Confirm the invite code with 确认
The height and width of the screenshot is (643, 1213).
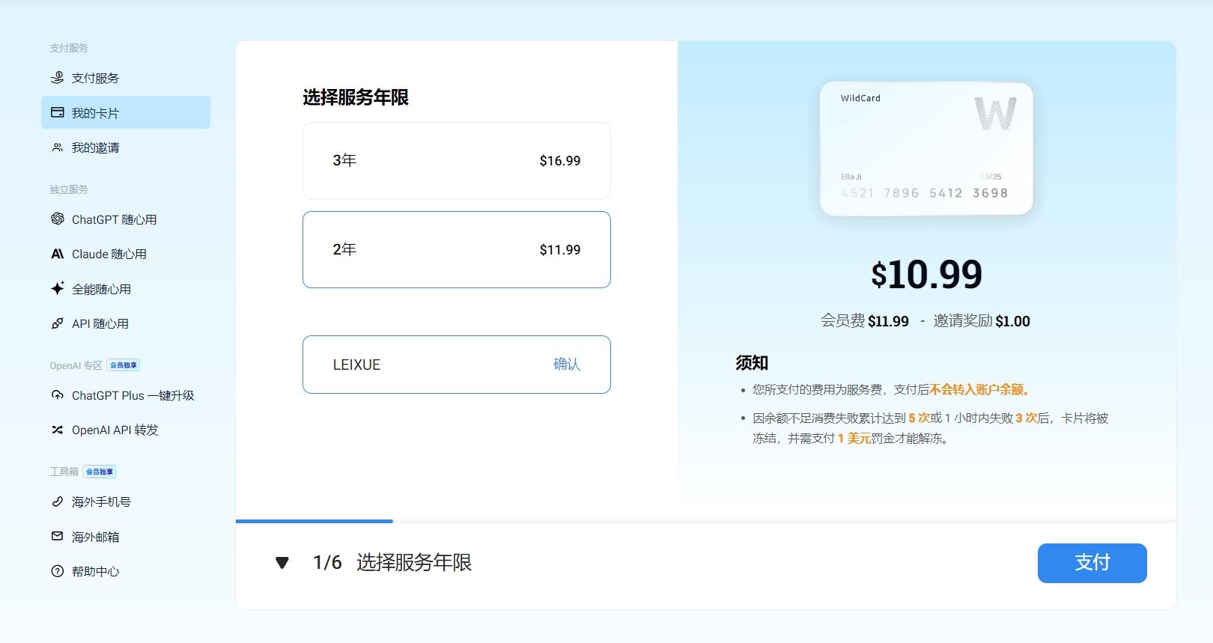pos(567,364)
